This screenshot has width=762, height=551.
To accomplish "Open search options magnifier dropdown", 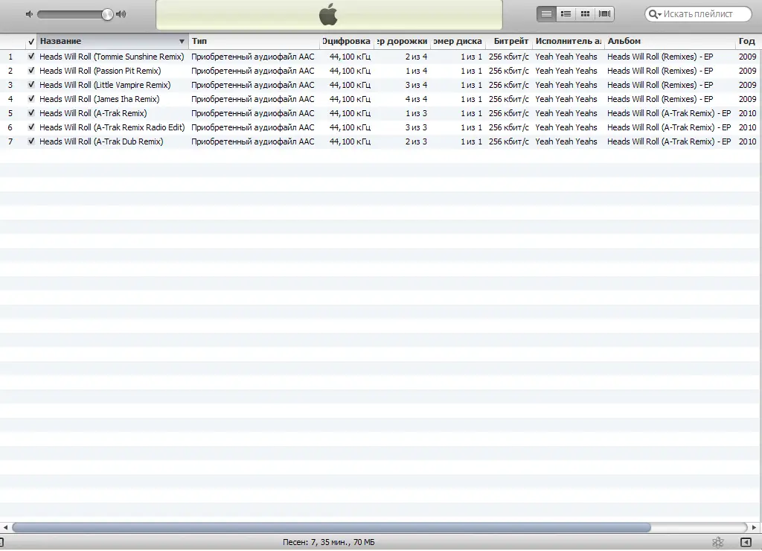I will (654, 14).
